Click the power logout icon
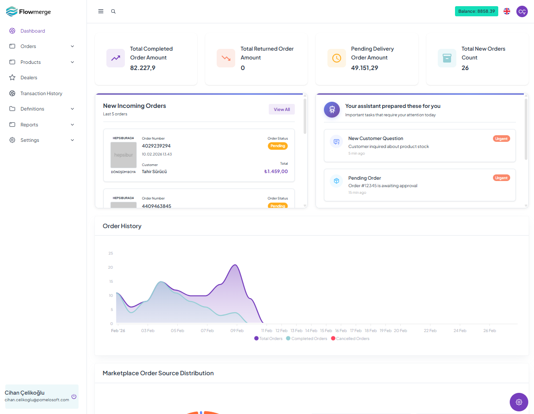The height and width of the screenshot is (414, 534). pos(74,396)
